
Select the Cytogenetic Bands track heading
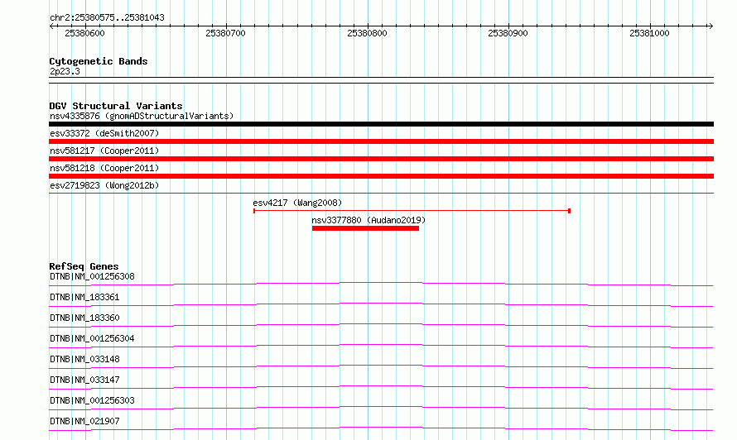click(99, 61)
